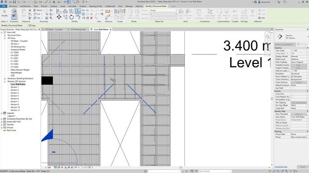
Task: Click the Measure Between arc icon
Action: [108, 17]
